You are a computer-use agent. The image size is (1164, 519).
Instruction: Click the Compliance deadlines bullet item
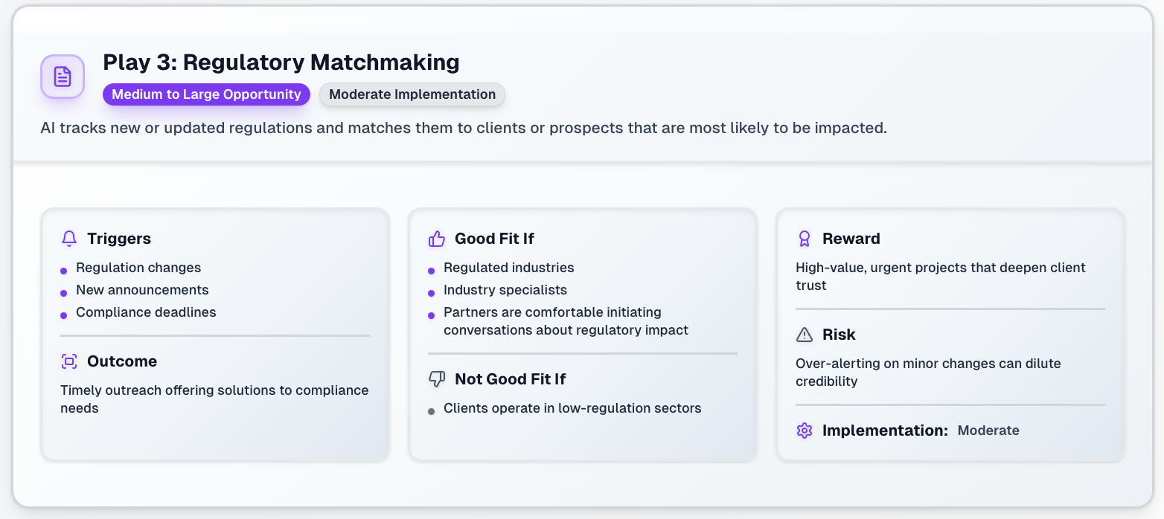(x=146, y=312)
